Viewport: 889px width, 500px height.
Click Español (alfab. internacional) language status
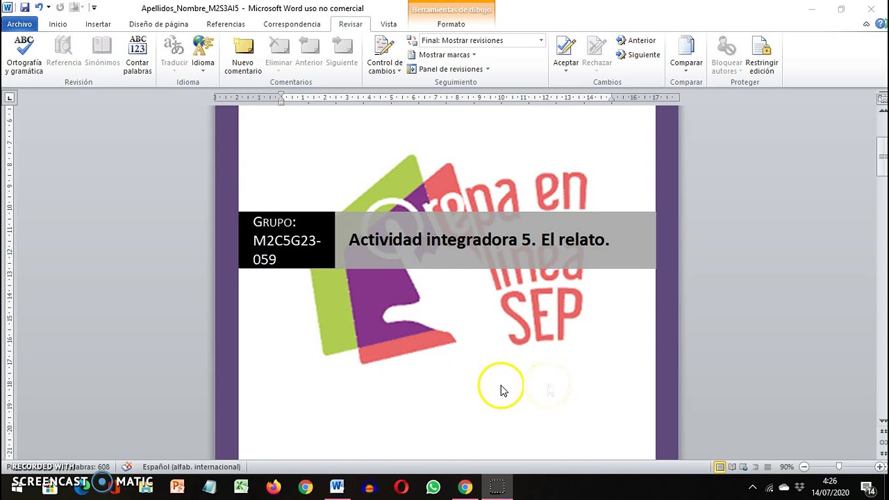191,467
